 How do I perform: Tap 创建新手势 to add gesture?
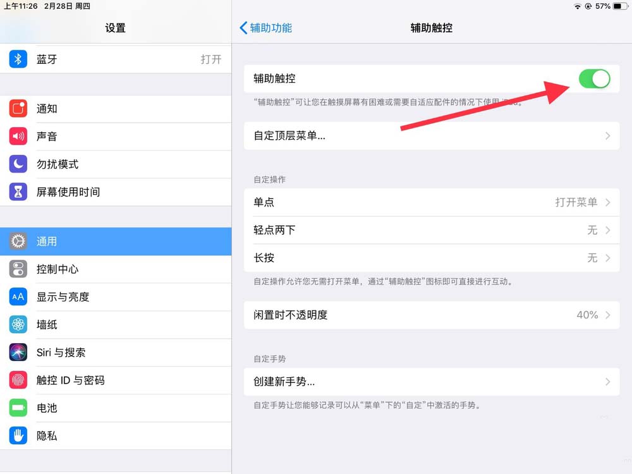point(431,382)
